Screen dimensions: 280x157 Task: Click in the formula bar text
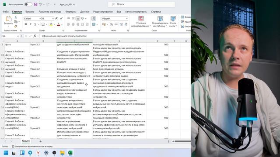click(64, 36)
